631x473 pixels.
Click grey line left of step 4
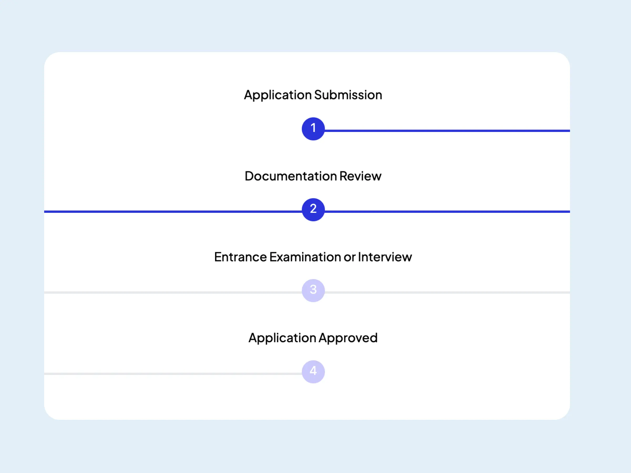[172, 373]
